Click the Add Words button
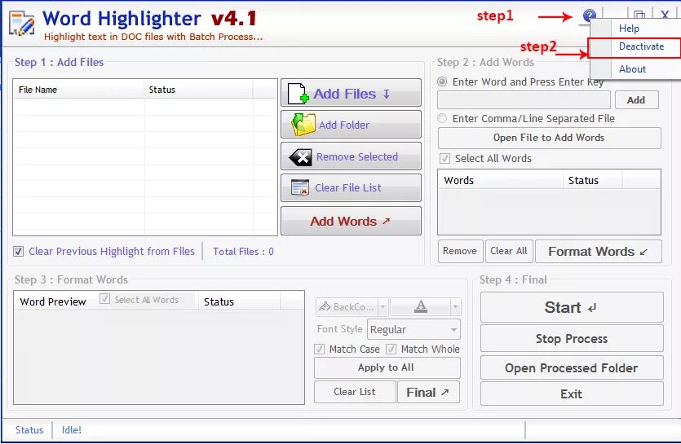This screenshot has width=681, height=444. coord(351,221)
